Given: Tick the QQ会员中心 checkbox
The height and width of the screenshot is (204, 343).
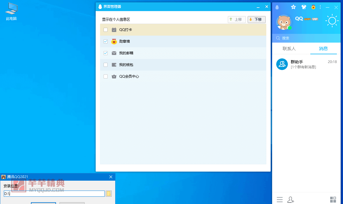Looking at the screenshot, I should point(106,76).
